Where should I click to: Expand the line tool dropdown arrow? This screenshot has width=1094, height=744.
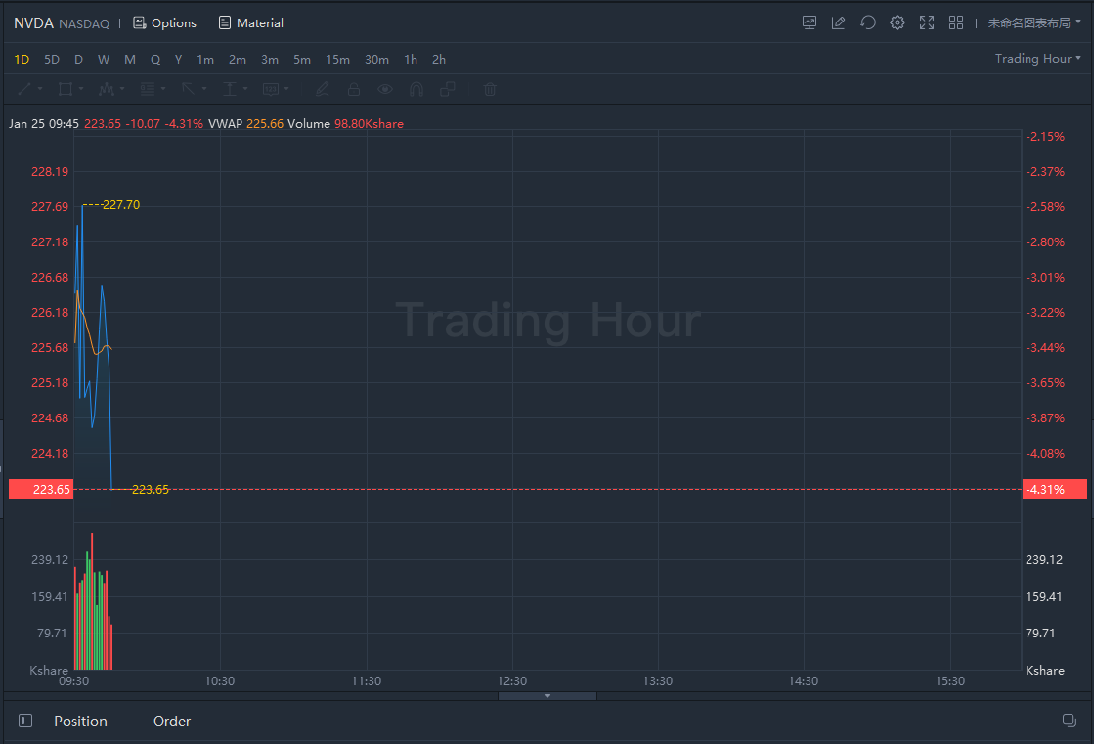pyautogui.click(x=40, y=89)
